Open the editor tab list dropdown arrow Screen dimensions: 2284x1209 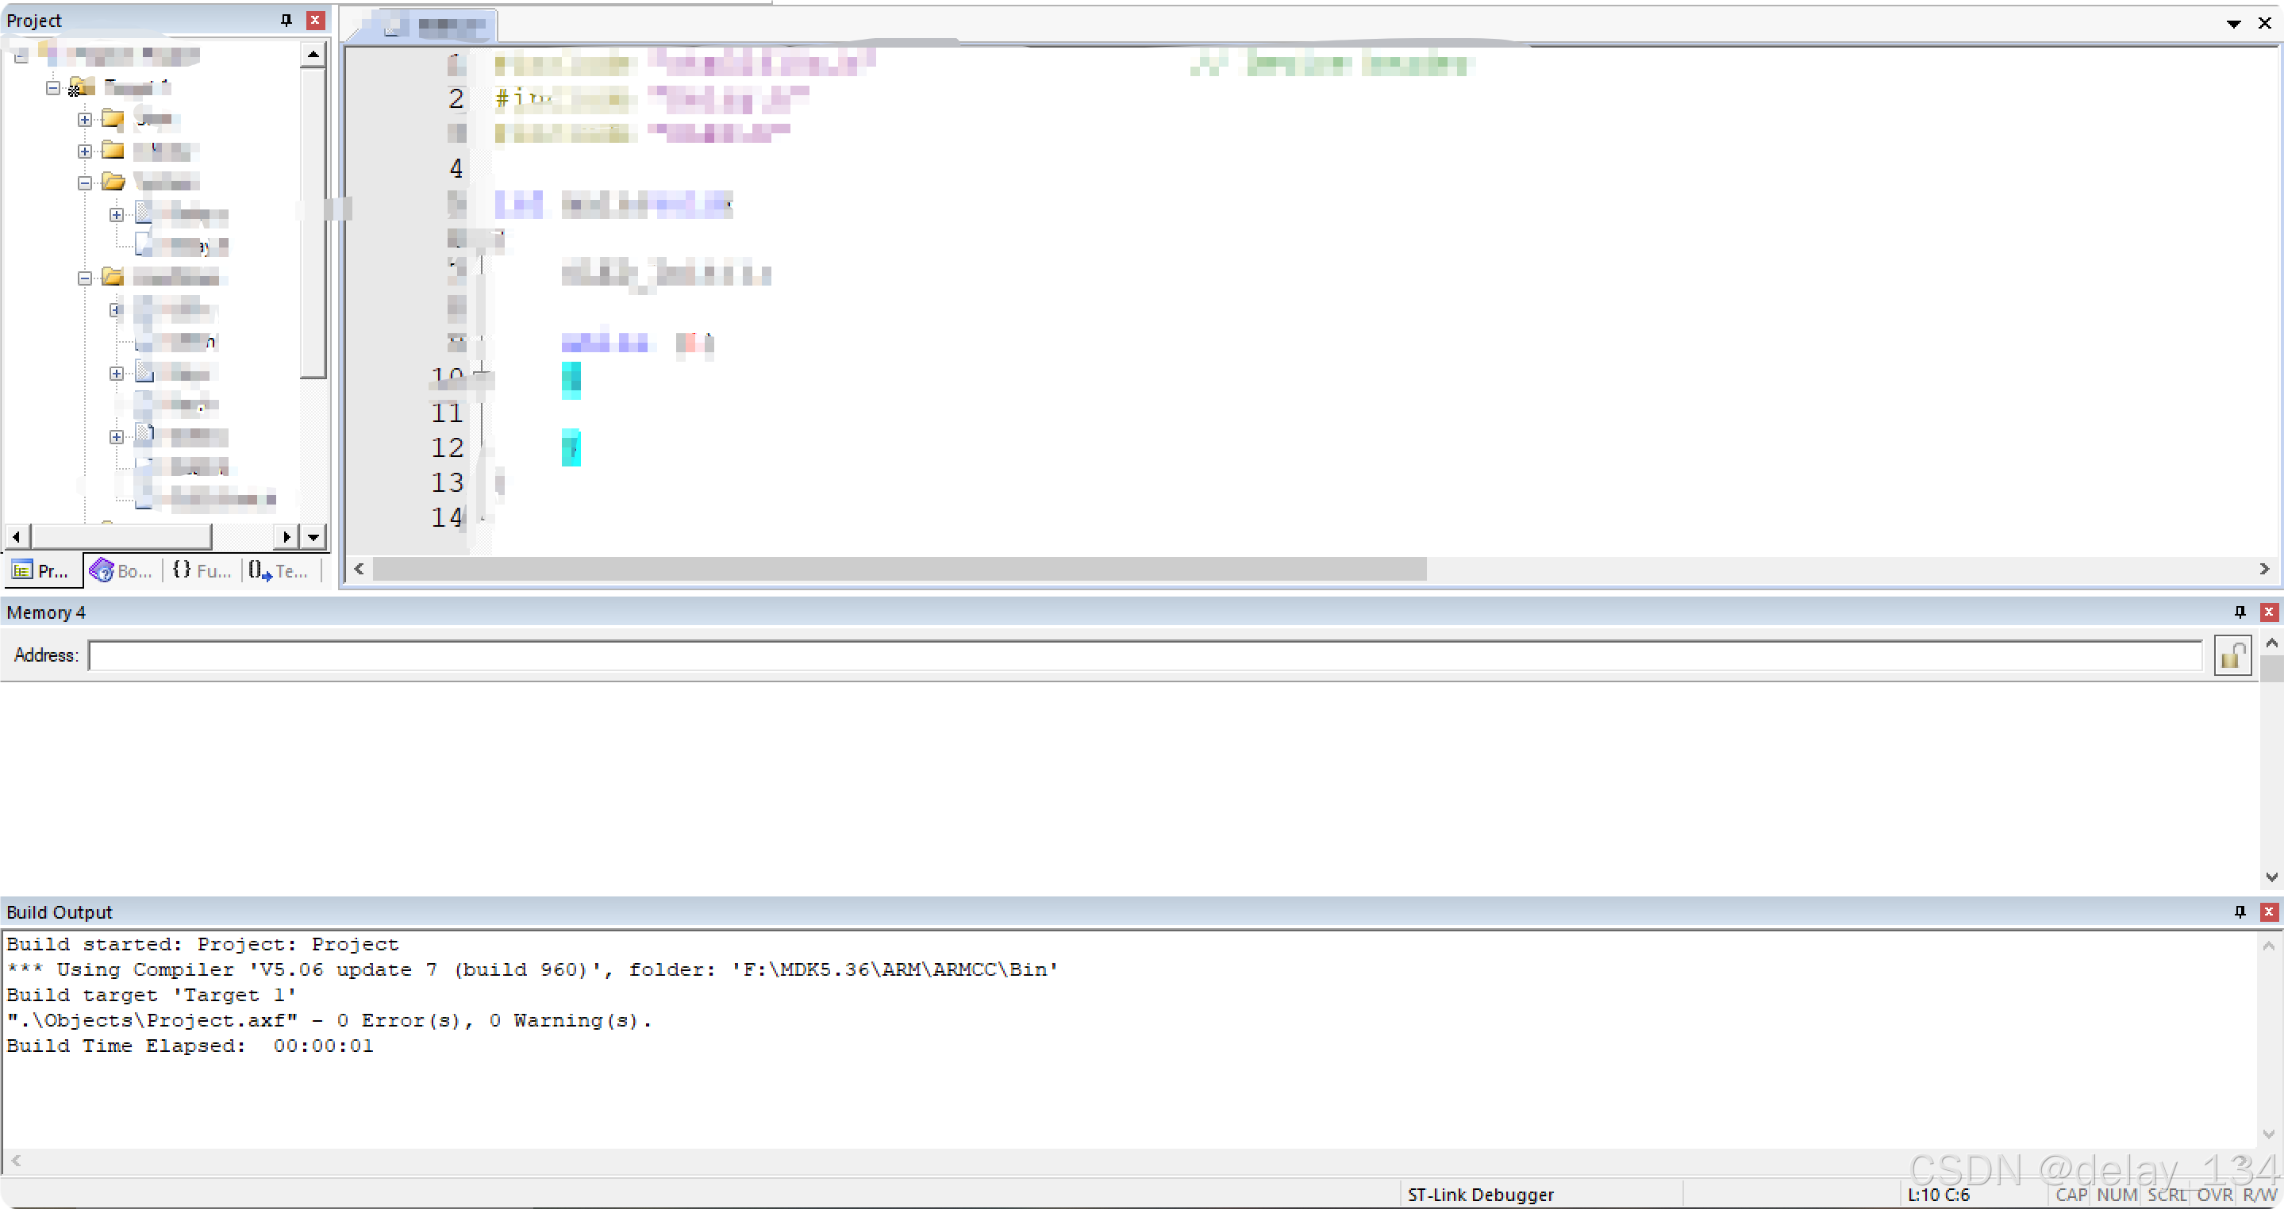[x=2233, y=24]
